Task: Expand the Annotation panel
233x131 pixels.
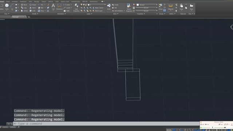Action: pos(62,14)
